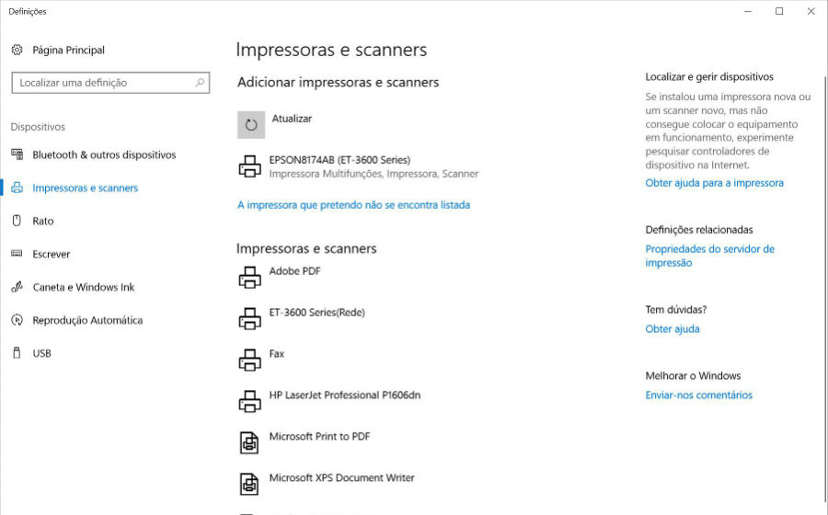Click 'A impressora que pretendo não se encontra listada'
The image size is (828, 515).
pyautogui.click(x=353, y=205)
